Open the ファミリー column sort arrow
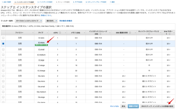Viewport: 176px width, 109px height. click(x=33, y=33)
